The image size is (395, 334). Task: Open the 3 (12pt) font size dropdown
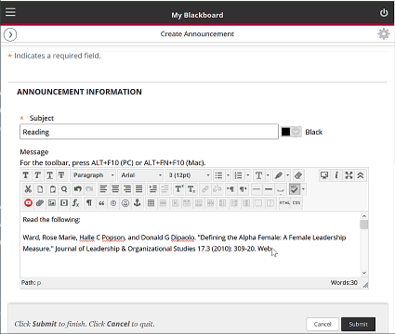pyautogui.click(x=188, y=175)
